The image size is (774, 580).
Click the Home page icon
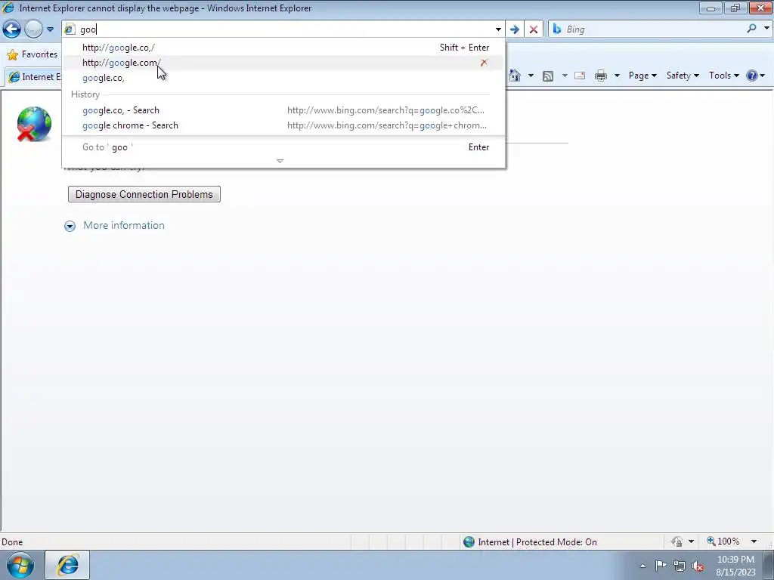(x=515, y=76)
